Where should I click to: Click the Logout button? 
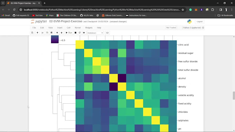(199, 21)
